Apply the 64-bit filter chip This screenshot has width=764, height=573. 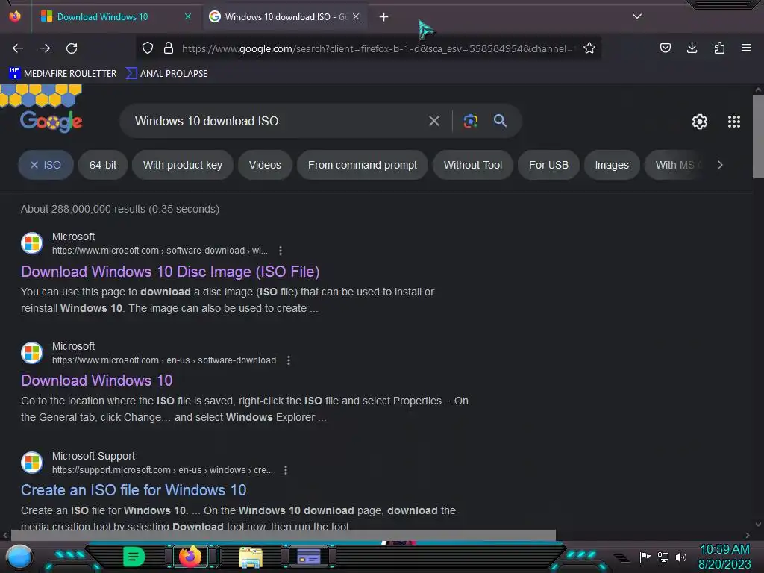click(x=103, y=165)
